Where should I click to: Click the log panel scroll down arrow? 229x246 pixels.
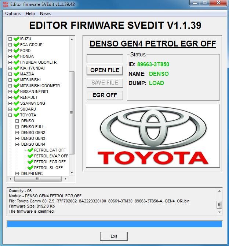coord(219,212)
